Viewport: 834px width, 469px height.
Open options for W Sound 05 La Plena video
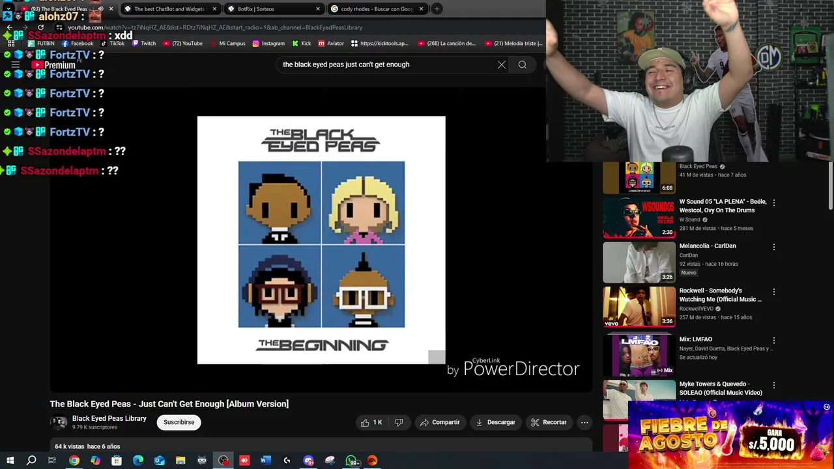774,203
